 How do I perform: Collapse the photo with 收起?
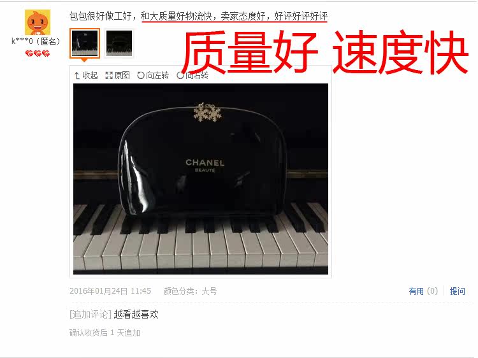pyautogui.click(x=86, y=75)
